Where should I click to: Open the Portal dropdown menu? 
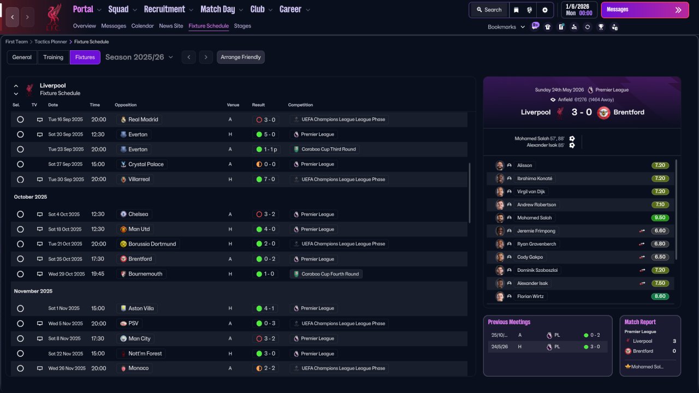tap(87, 9)
